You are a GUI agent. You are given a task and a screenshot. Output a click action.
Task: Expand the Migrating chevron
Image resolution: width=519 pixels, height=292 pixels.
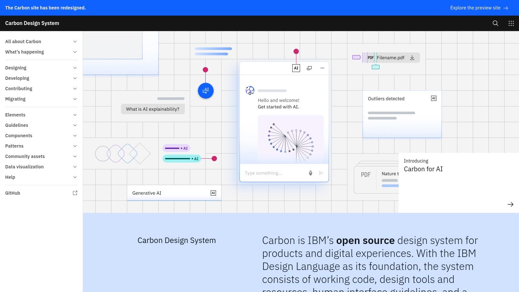coord(75,99)
